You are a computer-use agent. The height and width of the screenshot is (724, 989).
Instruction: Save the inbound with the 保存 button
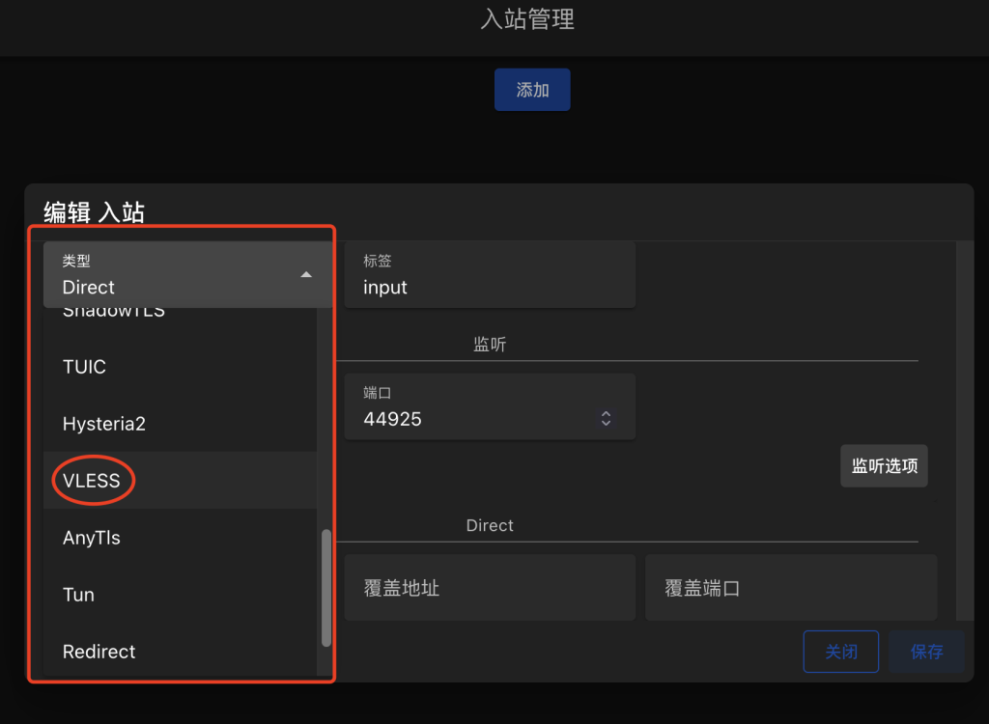click(926, 651)
